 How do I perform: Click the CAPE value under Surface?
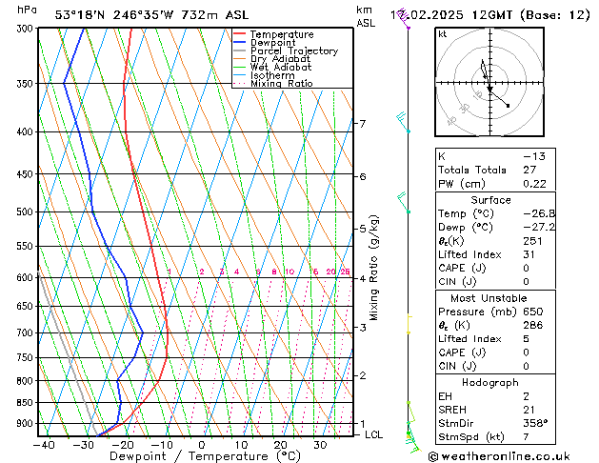pos(526,268)
